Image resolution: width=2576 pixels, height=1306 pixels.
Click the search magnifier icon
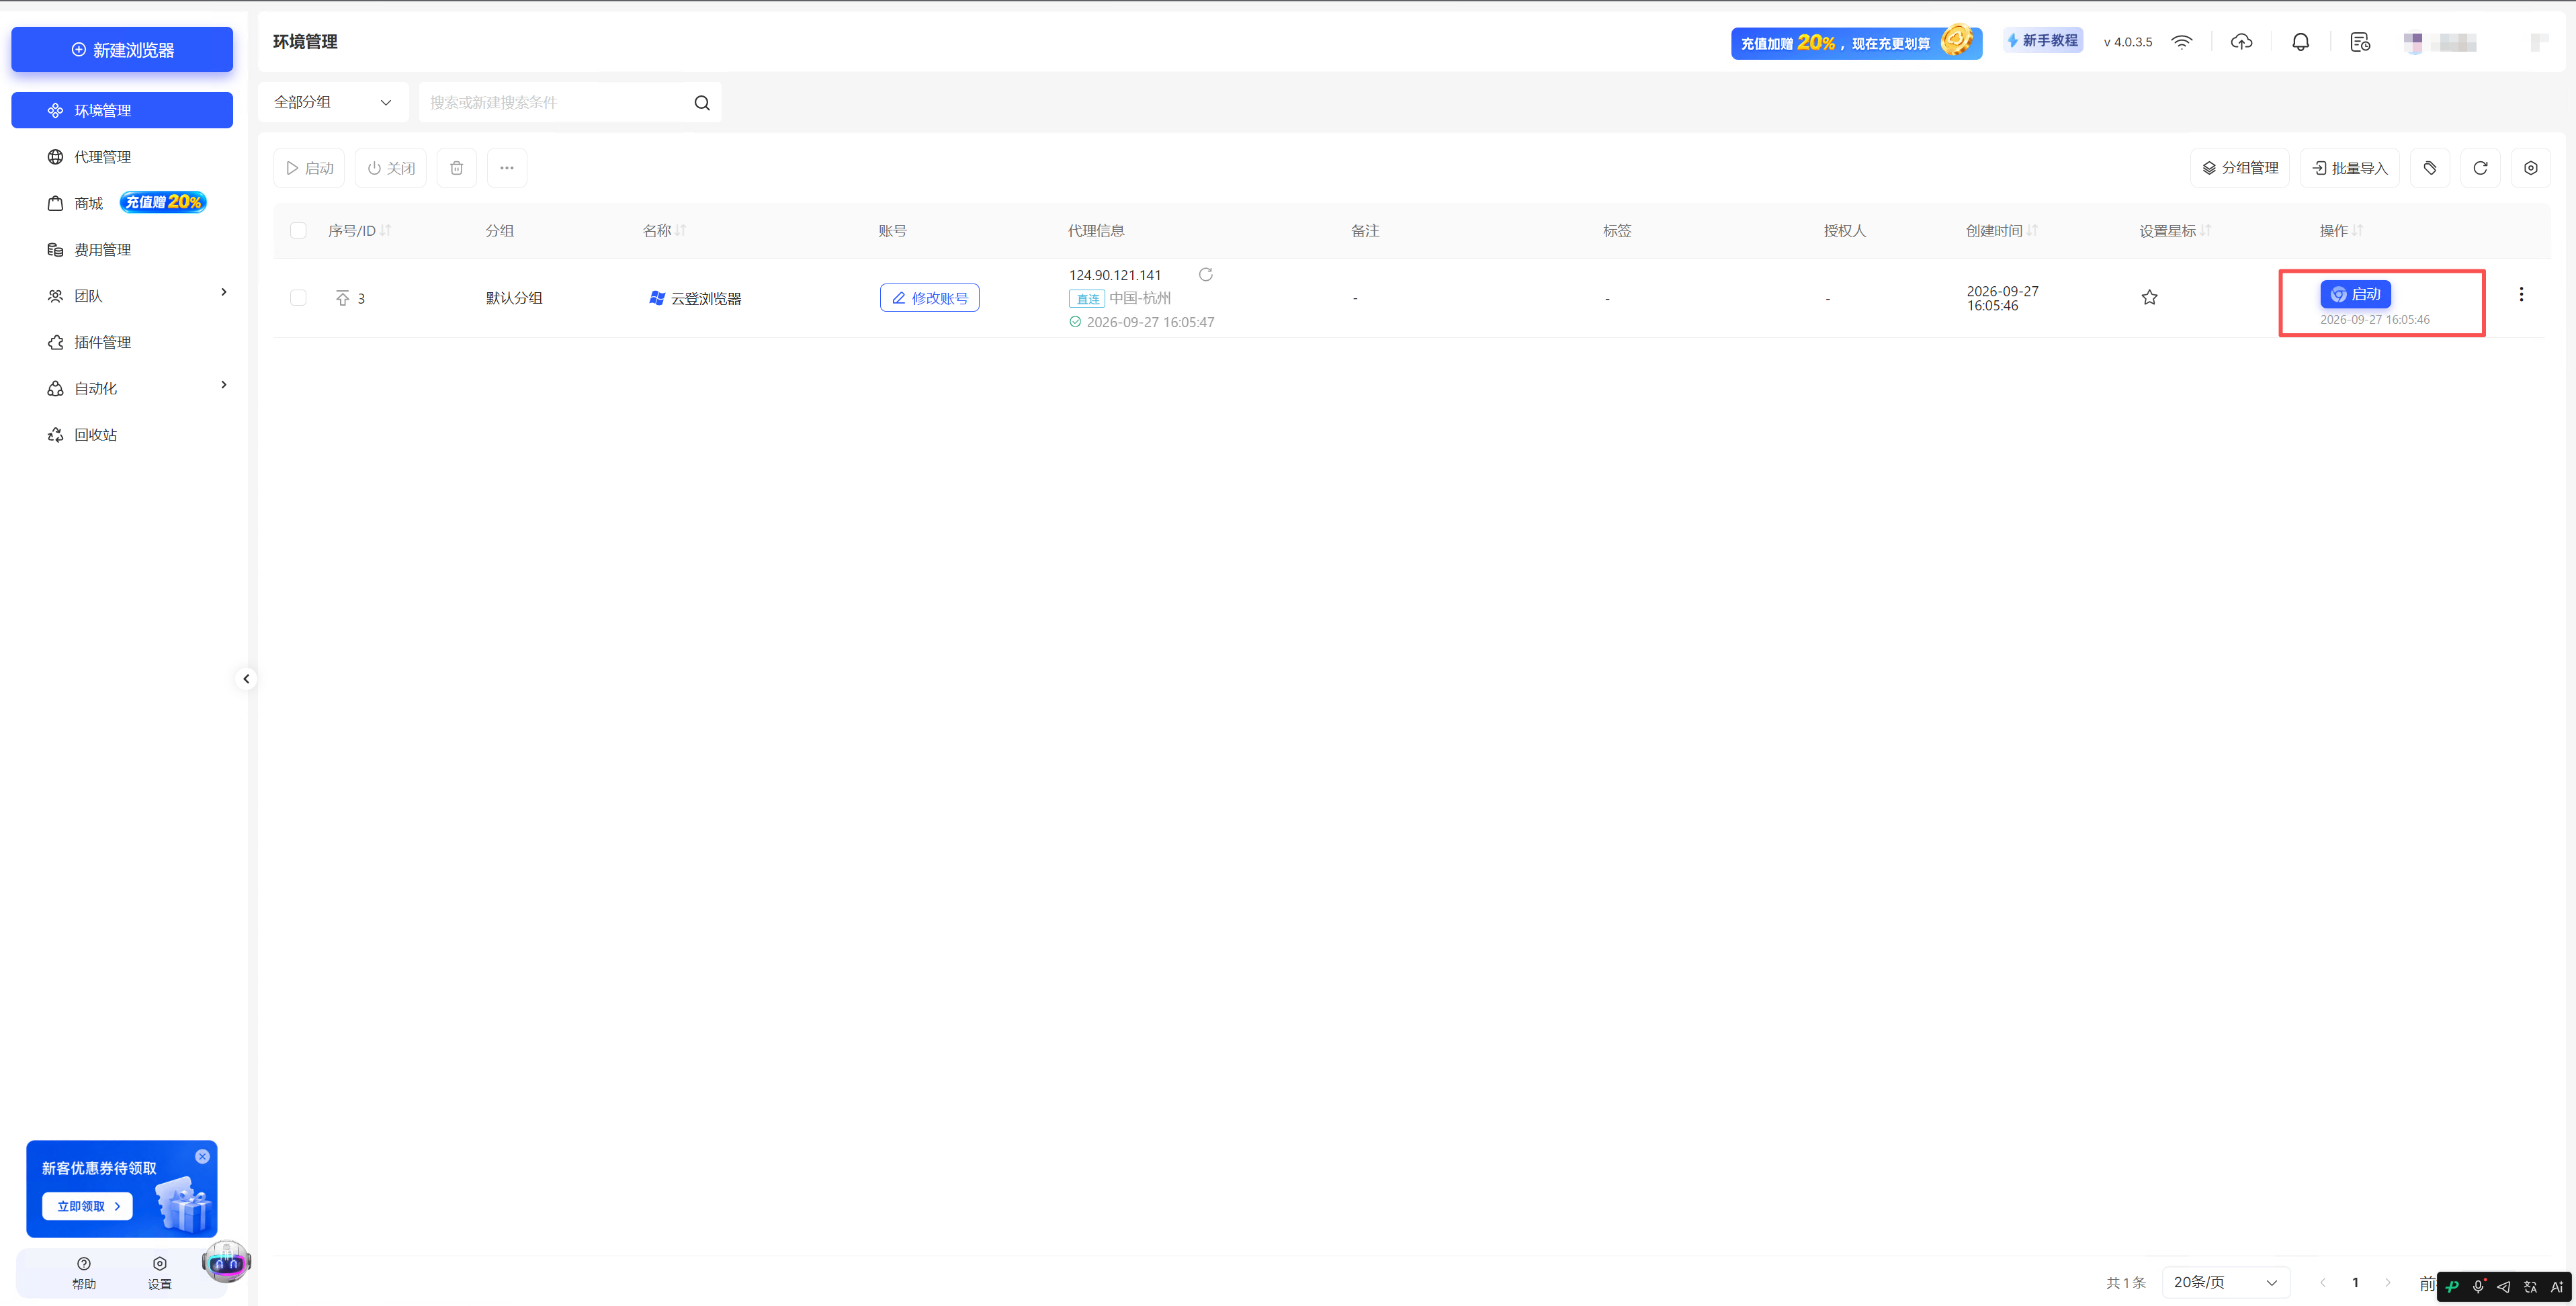pos(702,103)
